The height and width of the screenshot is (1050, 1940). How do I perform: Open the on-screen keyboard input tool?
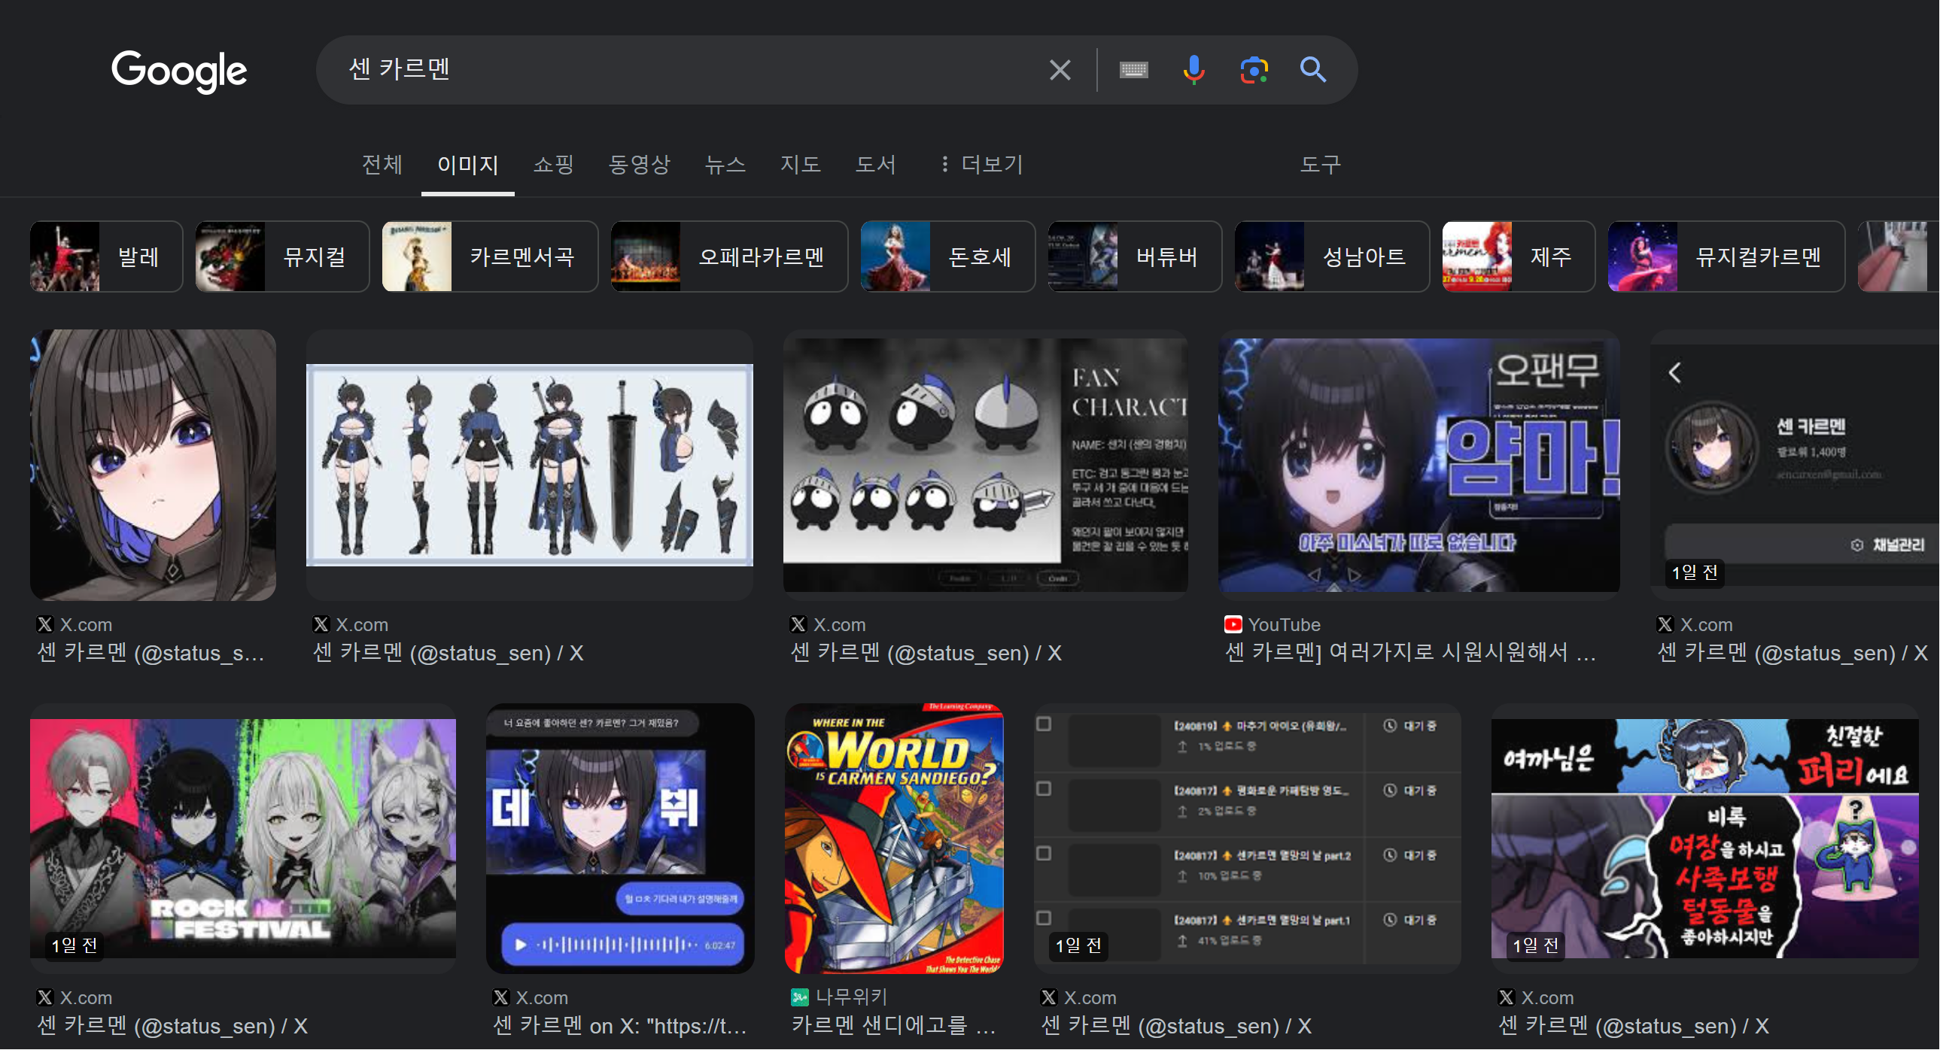pyautogui.click(x=1133, y=70)
